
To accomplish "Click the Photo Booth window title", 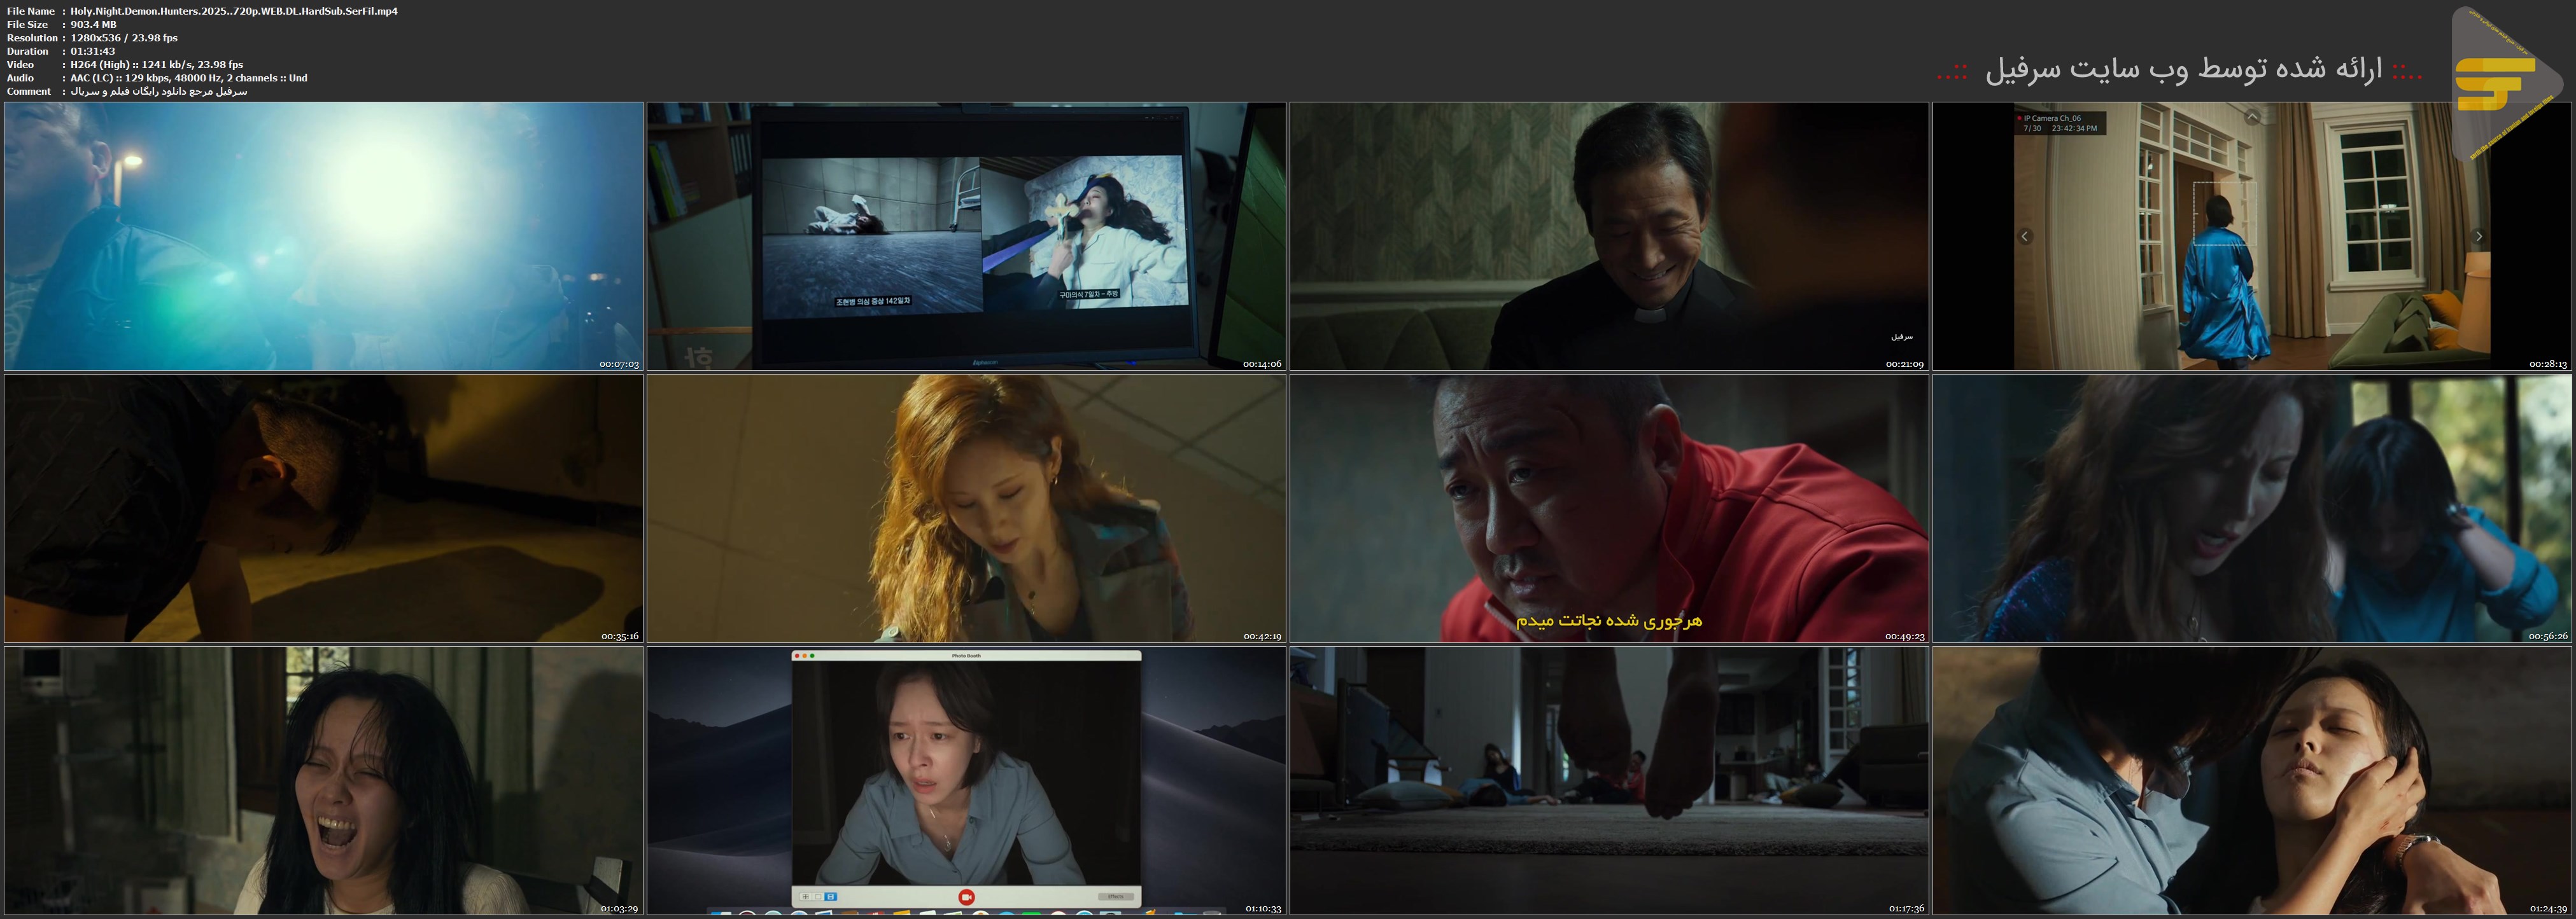I will click(966, 655).
